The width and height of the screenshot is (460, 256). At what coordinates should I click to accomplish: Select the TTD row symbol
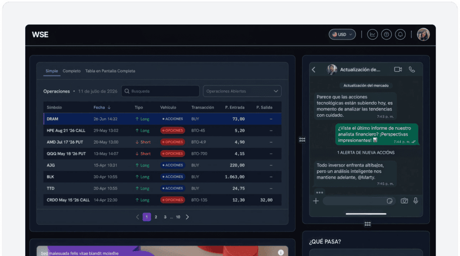pos(50,188)
